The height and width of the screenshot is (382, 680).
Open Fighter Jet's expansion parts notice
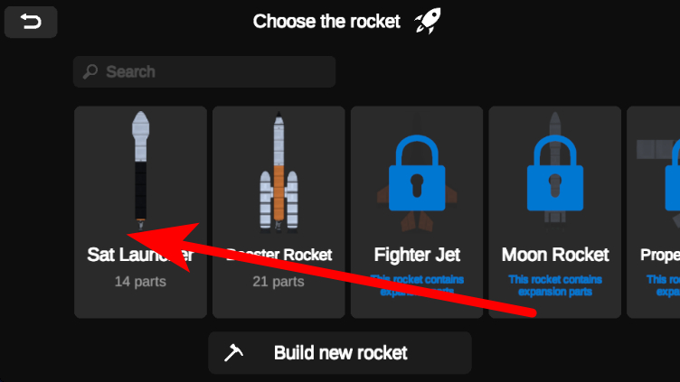417,285
